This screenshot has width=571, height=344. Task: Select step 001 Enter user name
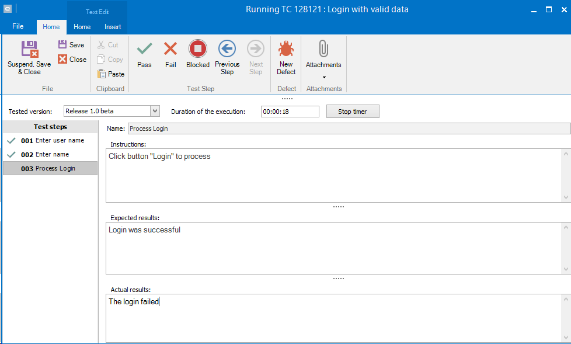click(51, 141)
